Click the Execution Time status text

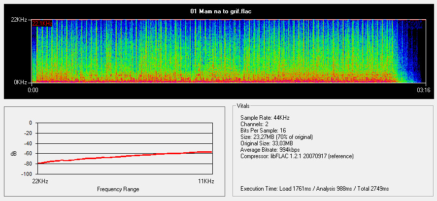pyautogui.click(x=314, y=189)
